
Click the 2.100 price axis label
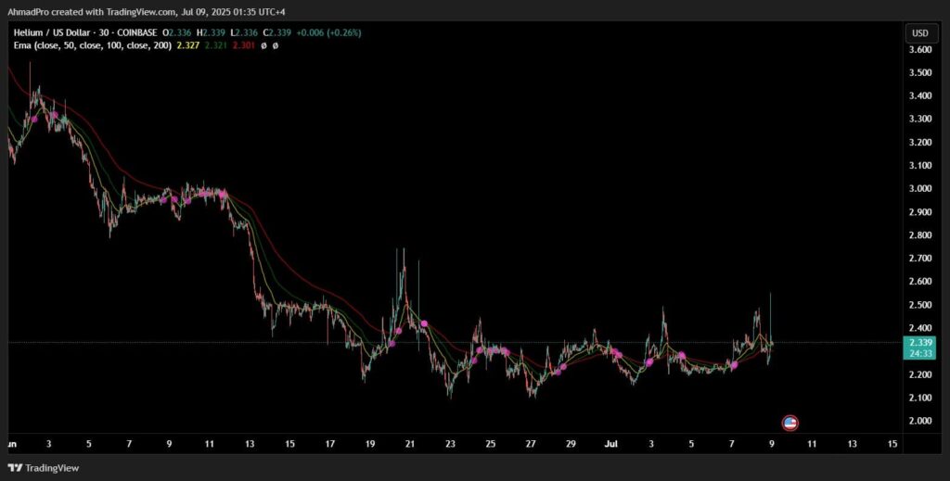point(920,398)
